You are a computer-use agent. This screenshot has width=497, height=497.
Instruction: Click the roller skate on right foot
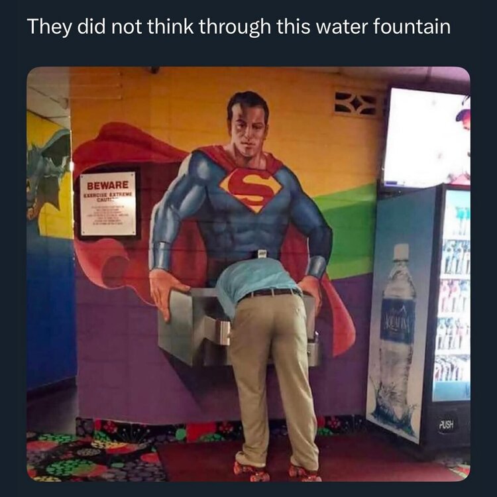pos(302,472)
